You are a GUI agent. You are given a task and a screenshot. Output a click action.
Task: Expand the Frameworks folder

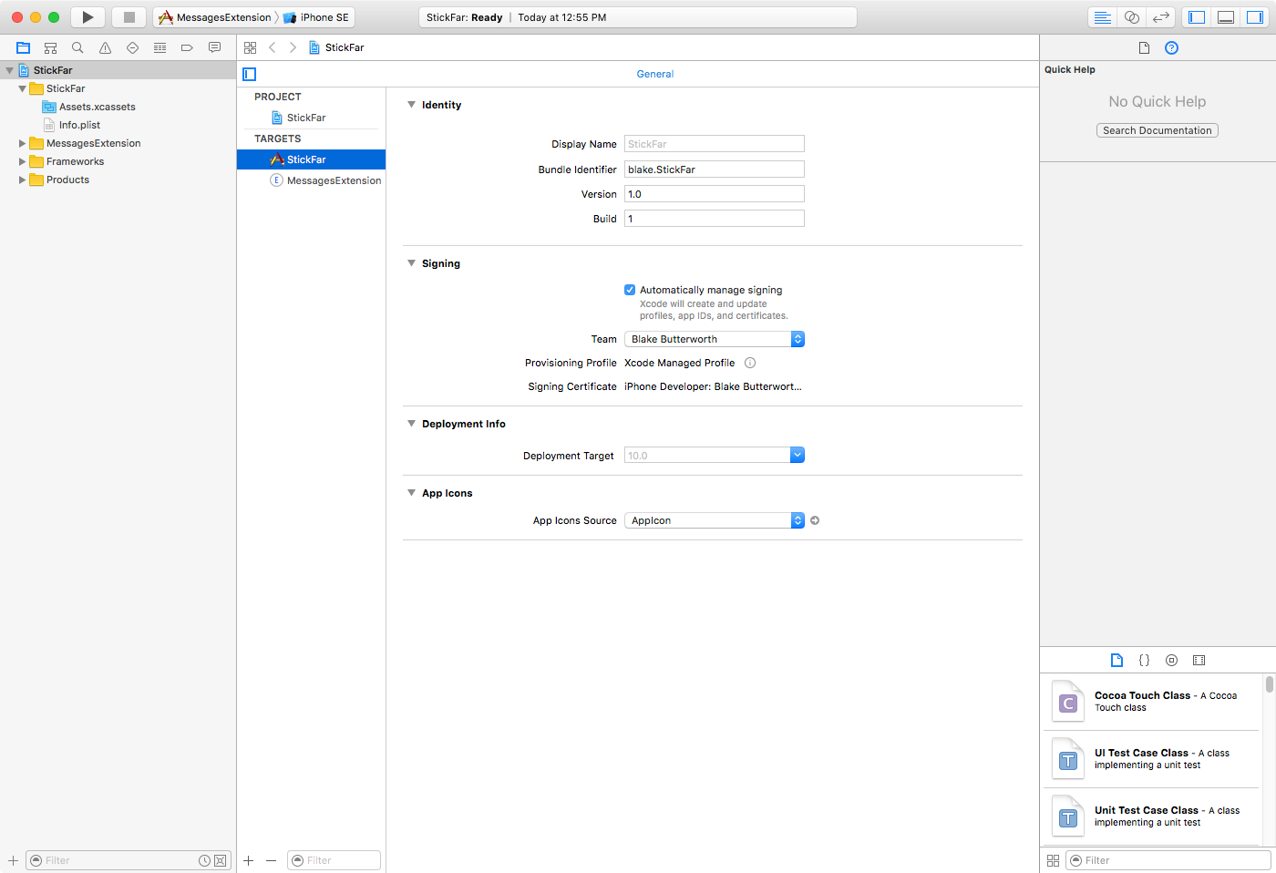pos(22,161)
